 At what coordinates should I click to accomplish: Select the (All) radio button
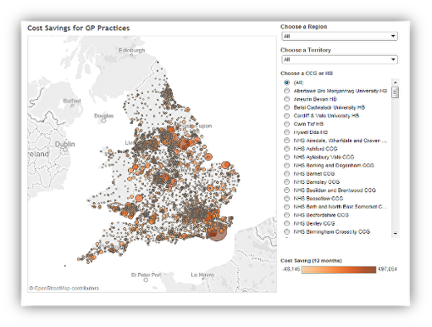pyautogui.click(x=287, y=82)
